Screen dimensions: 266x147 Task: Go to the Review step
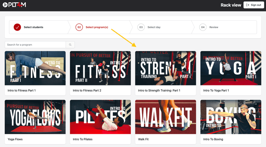214,27
